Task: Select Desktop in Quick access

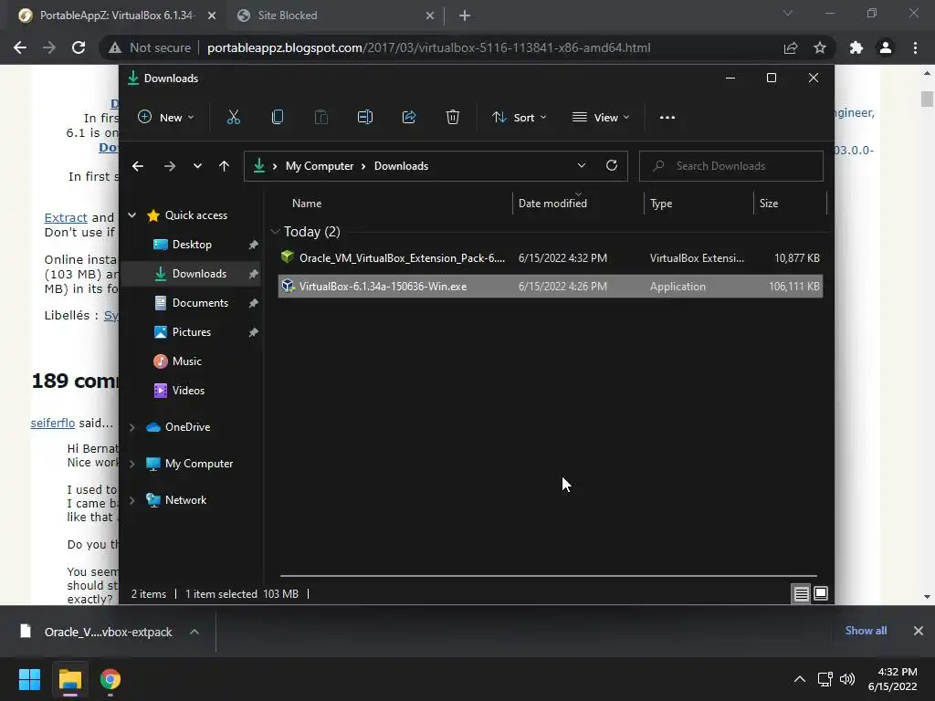Action: [x=191, y=245]
